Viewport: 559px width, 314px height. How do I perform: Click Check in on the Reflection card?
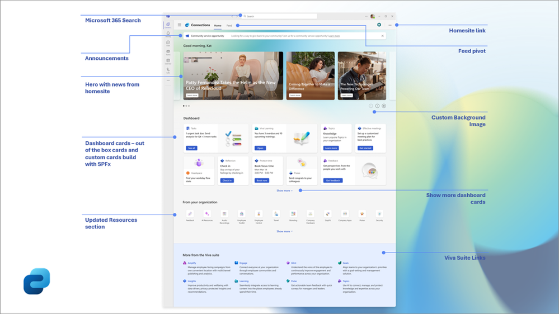[x=227, y=180]
